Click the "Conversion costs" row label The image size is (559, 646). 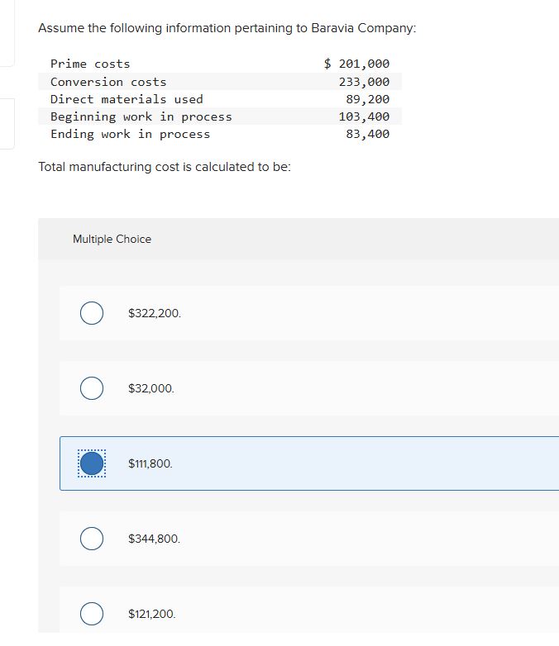click(108, 82)
